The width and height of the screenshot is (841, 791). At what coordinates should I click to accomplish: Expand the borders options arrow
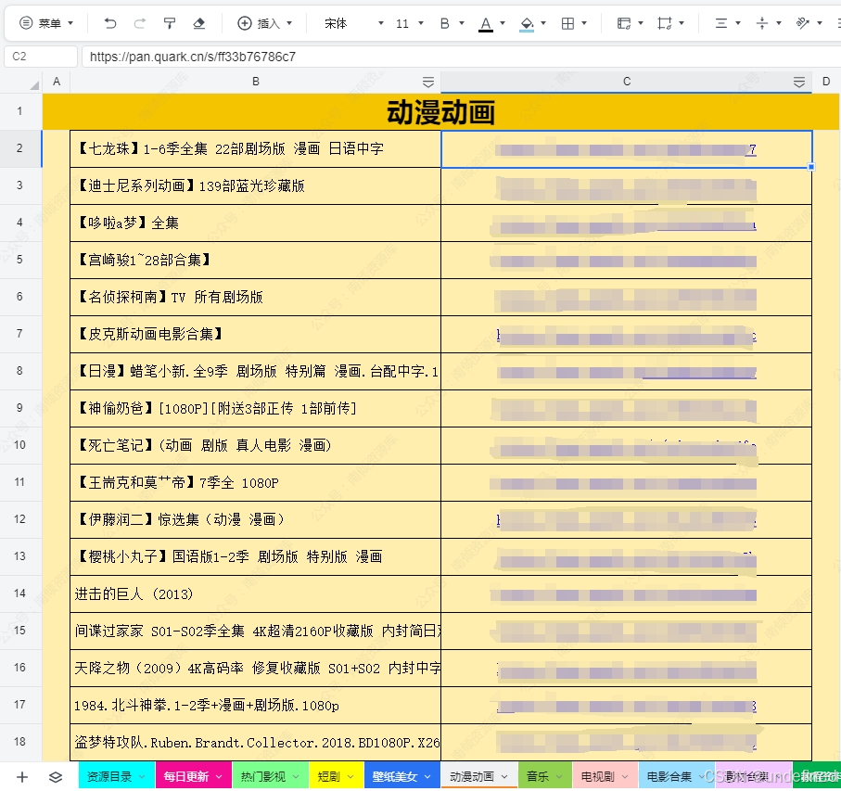pos(584,23)
